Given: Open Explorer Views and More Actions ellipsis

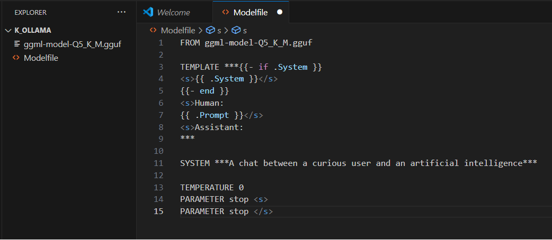Looking at the screenshot, I should pos(122,12).
